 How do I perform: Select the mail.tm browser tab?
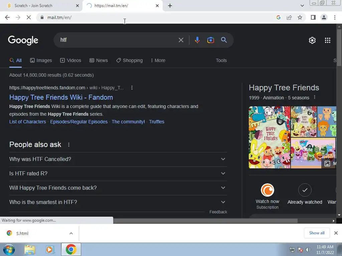122,6
